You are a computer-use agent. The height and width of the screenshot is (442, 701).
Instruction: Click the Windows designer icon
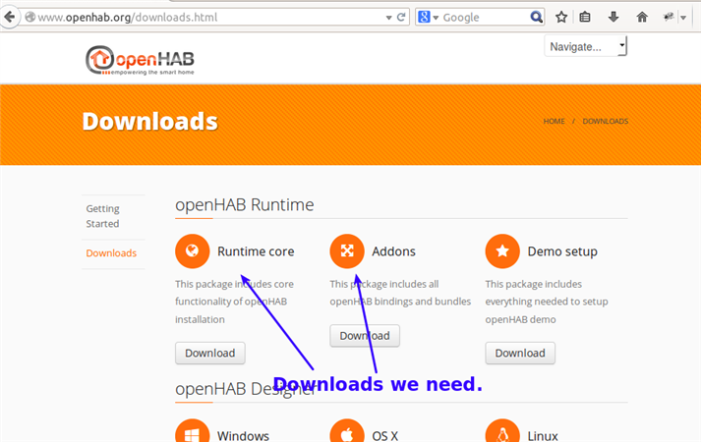[x=193, y=431]
